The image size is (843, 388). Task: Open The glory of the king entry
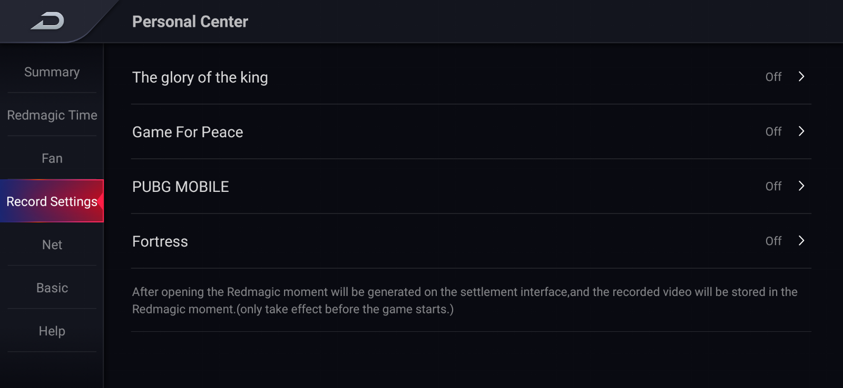[471, 77]
